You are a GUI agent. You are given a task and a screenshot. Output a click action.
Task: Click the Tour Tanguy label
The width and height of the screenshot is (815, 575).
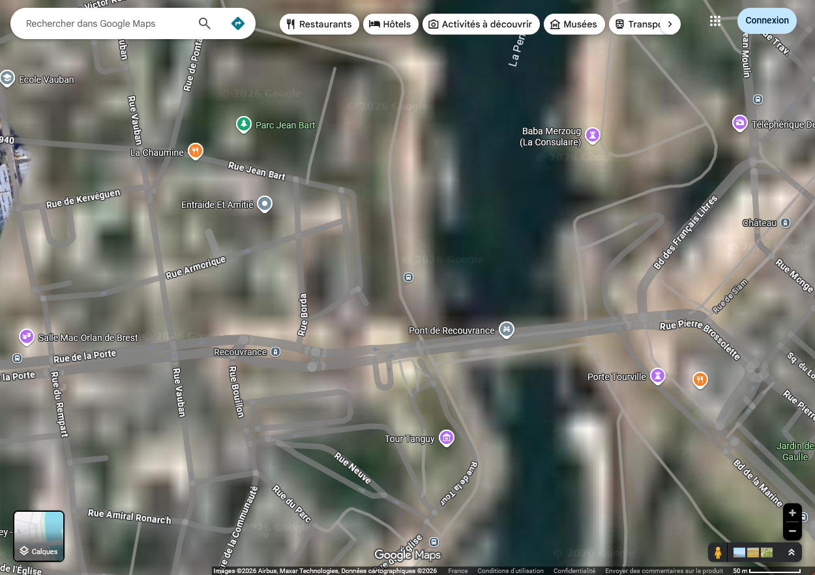409,439
